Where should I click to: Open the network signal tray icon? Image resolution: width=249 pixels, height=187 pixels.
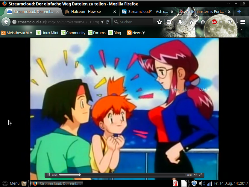209,184
